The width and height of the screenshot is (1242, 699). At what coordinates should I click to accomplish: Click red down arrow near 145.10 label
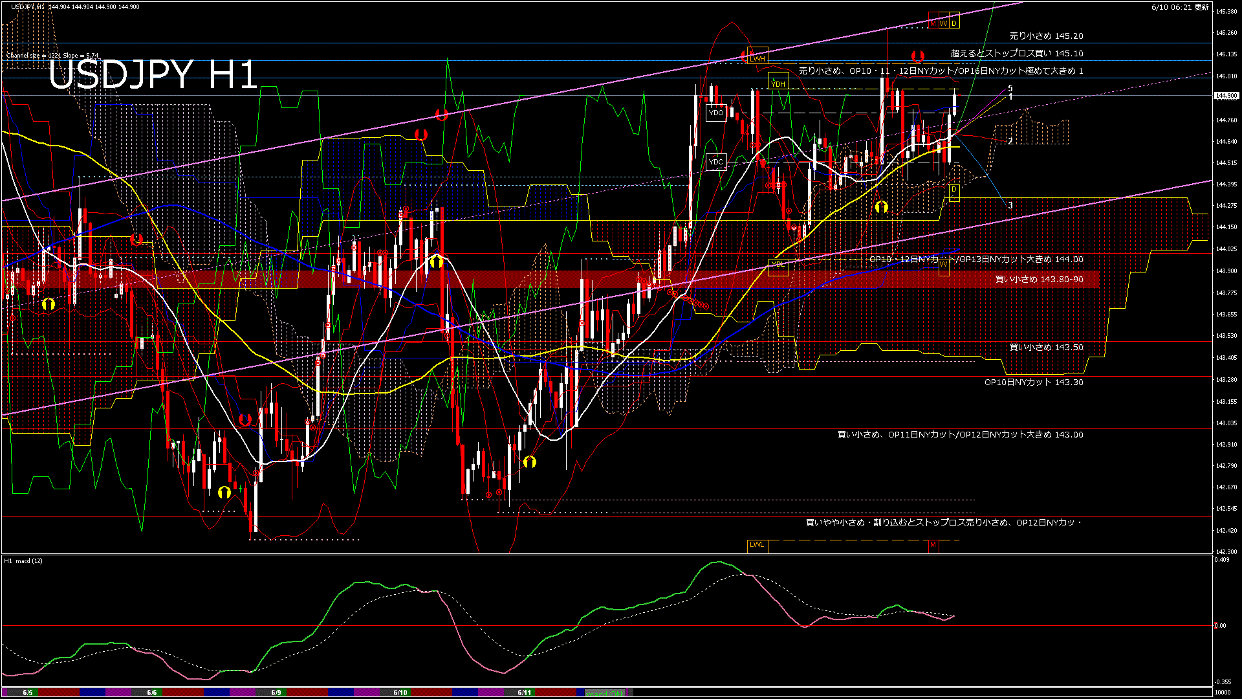pos(917,56)
